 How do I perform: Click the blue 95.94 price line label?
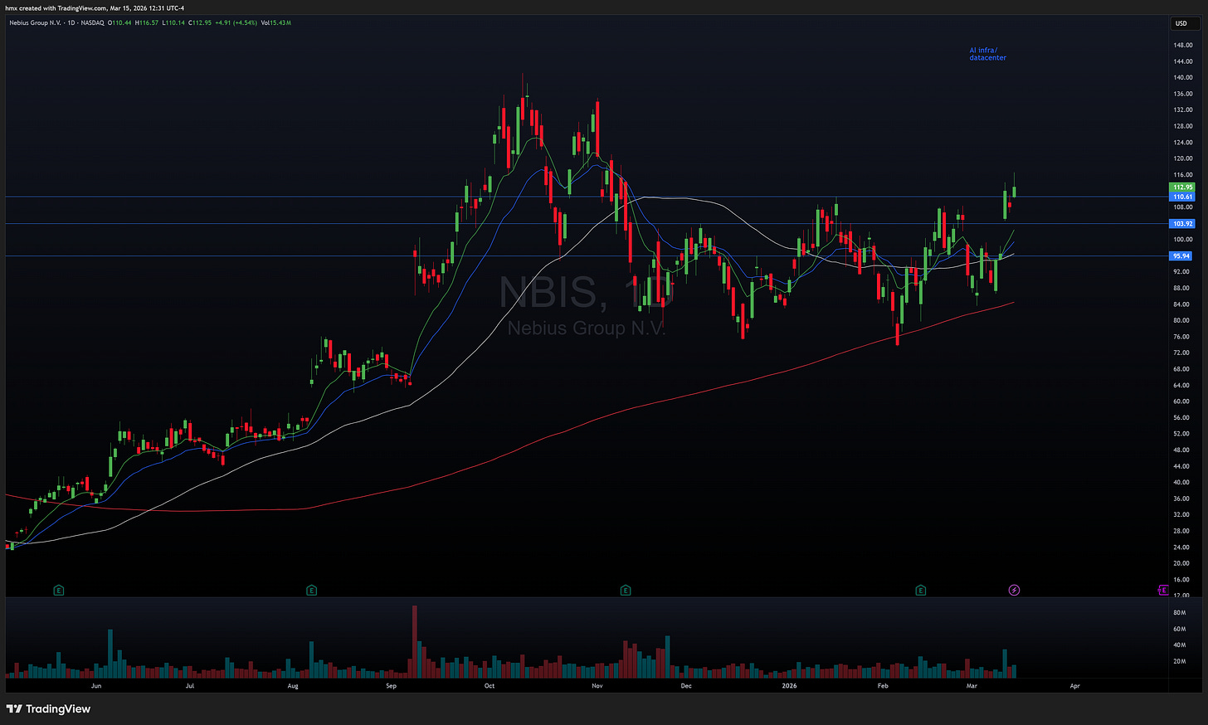click(1182, 256)
